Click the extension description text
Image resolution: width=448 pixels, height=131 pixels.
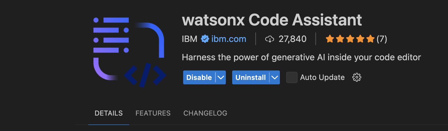click(301, 57)
